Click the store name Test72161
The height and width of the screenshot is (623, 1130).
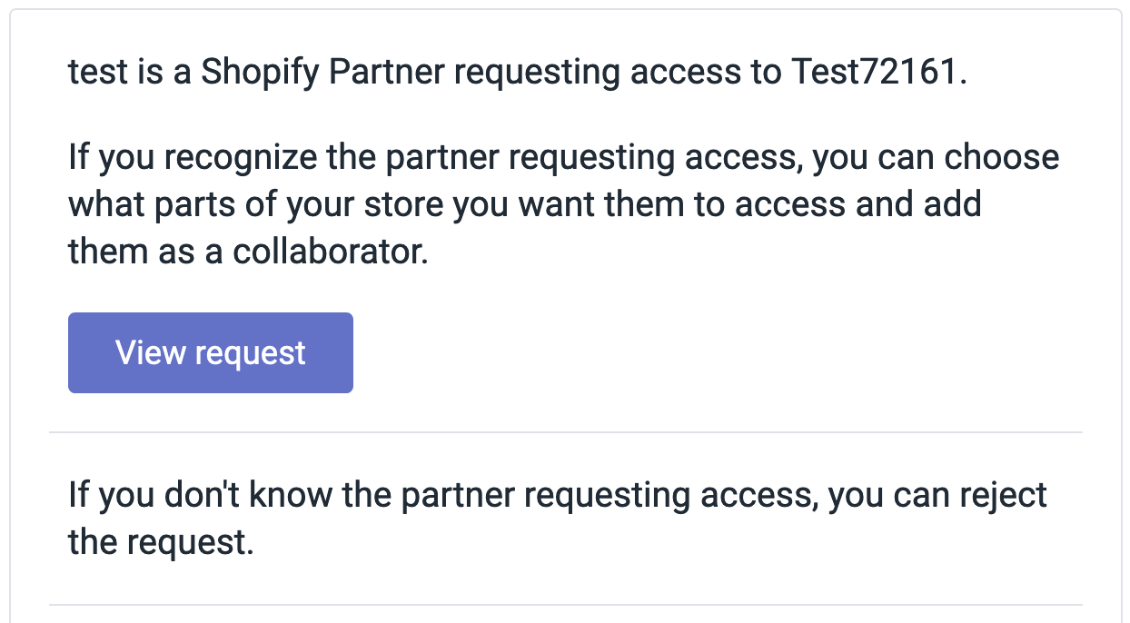(x=874, y=73)
